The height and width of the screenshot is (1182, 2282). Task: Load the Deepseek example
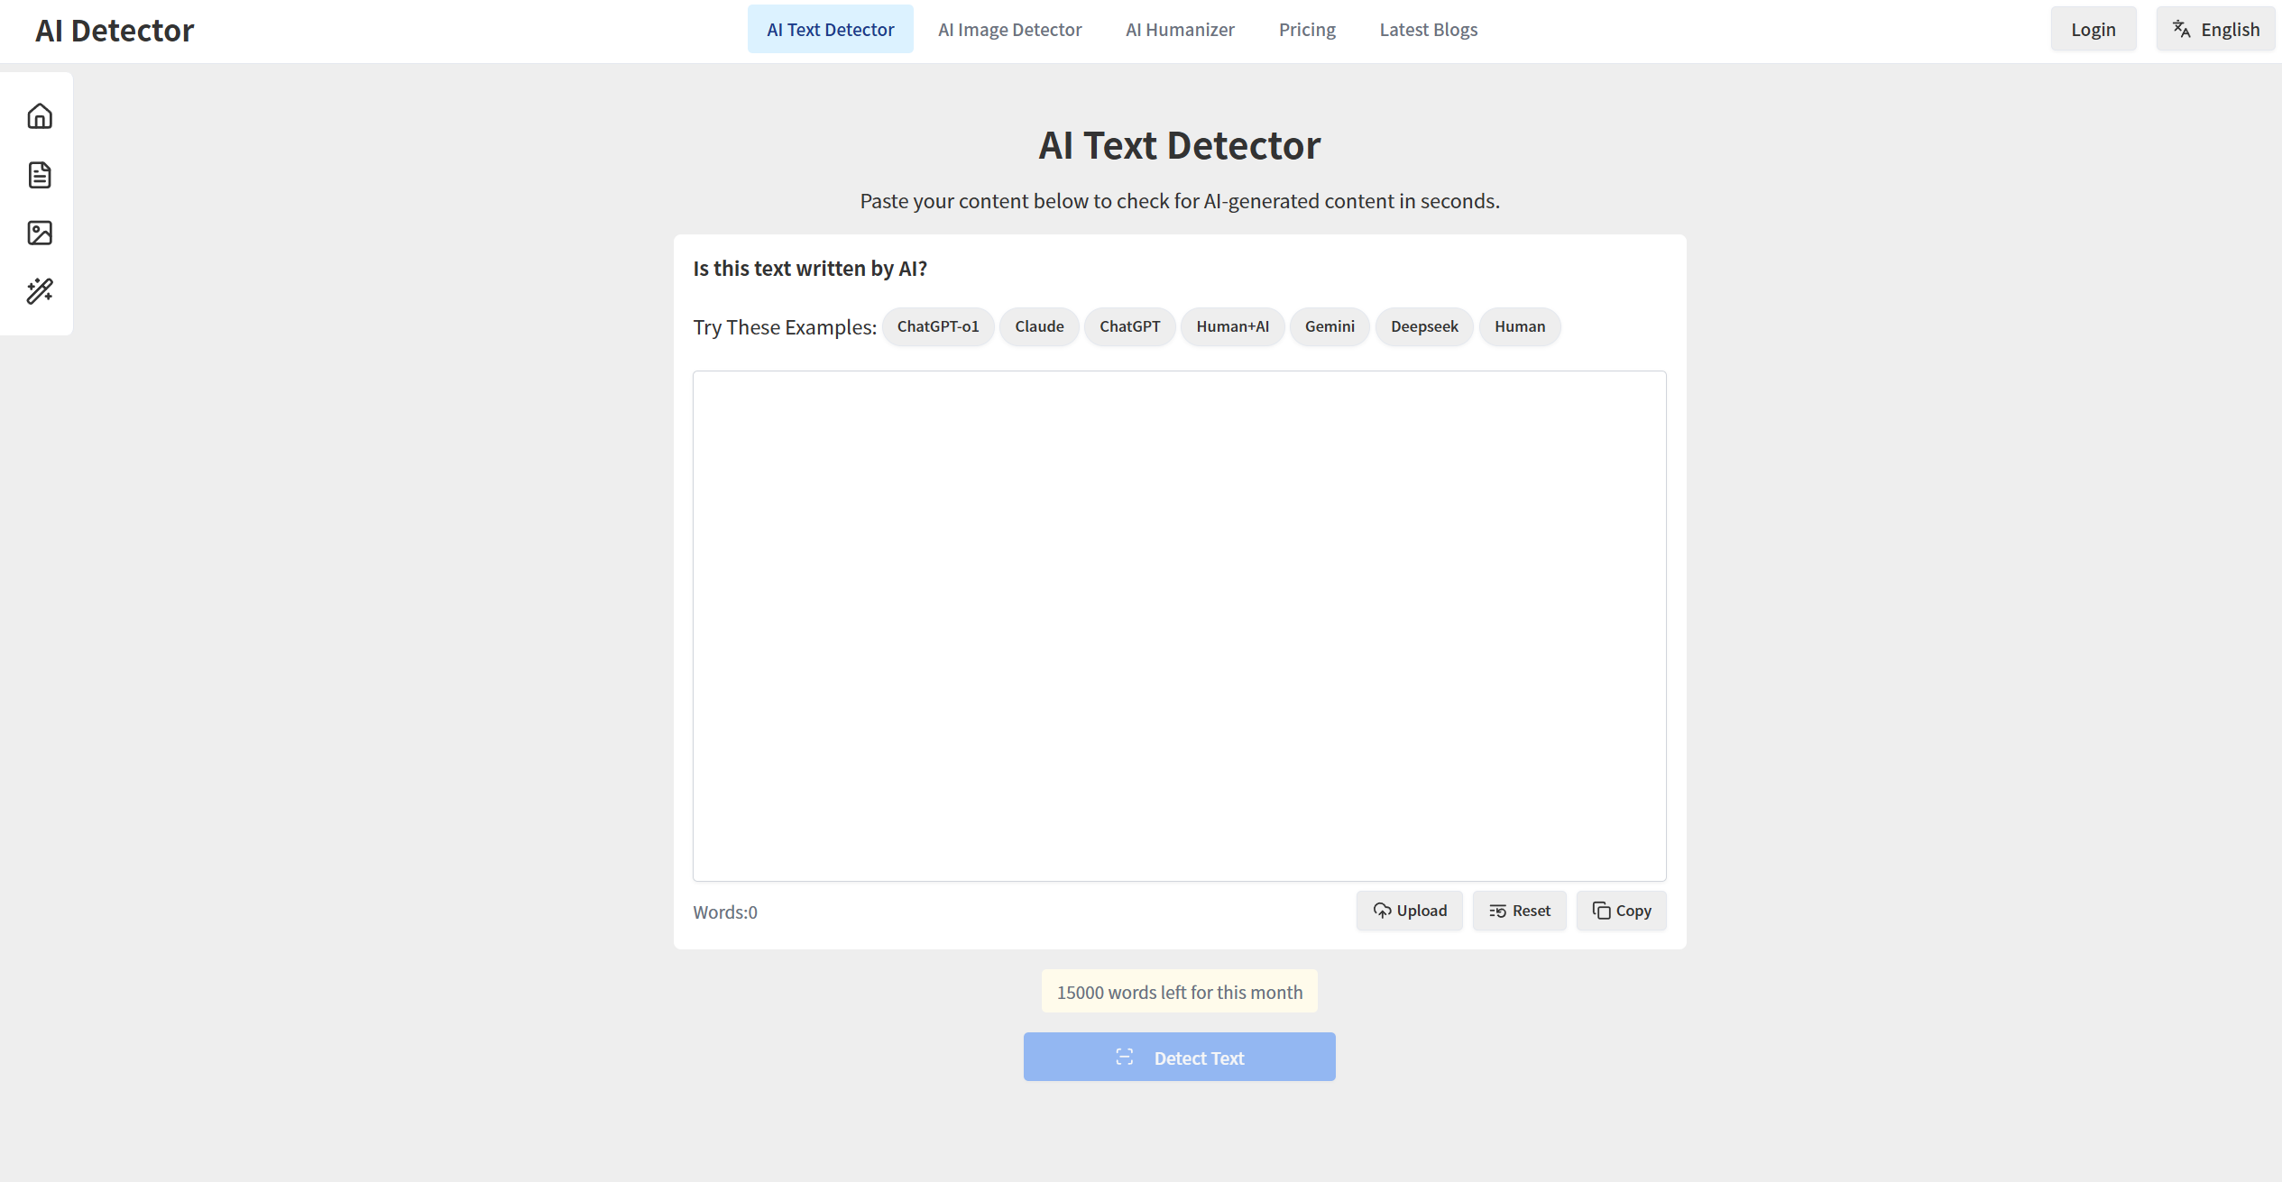[x=1423, y=326]
